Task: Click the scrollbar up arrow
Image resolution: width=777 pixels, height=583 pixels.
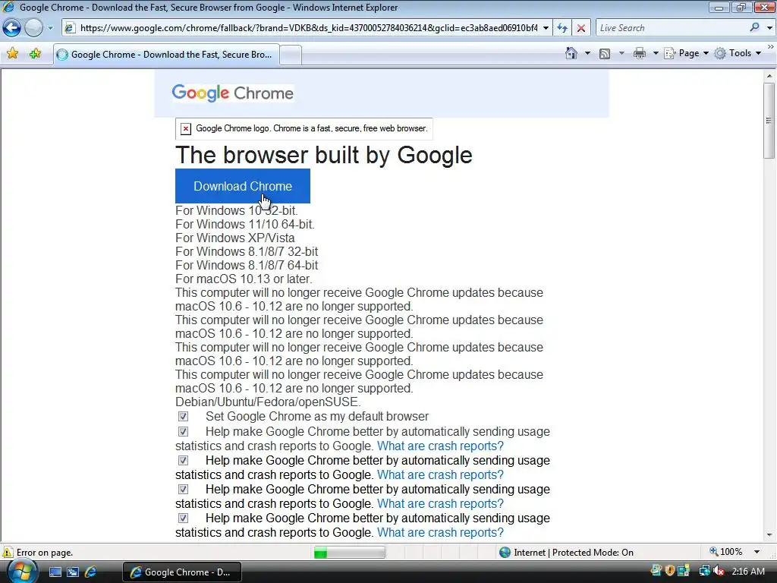Action: click(769, 76)
